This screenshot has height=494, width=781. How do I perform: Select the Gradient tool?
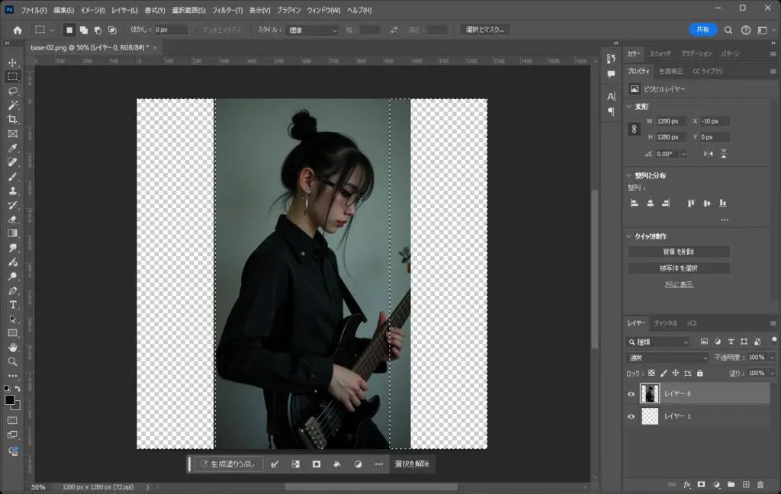point(13,233)
